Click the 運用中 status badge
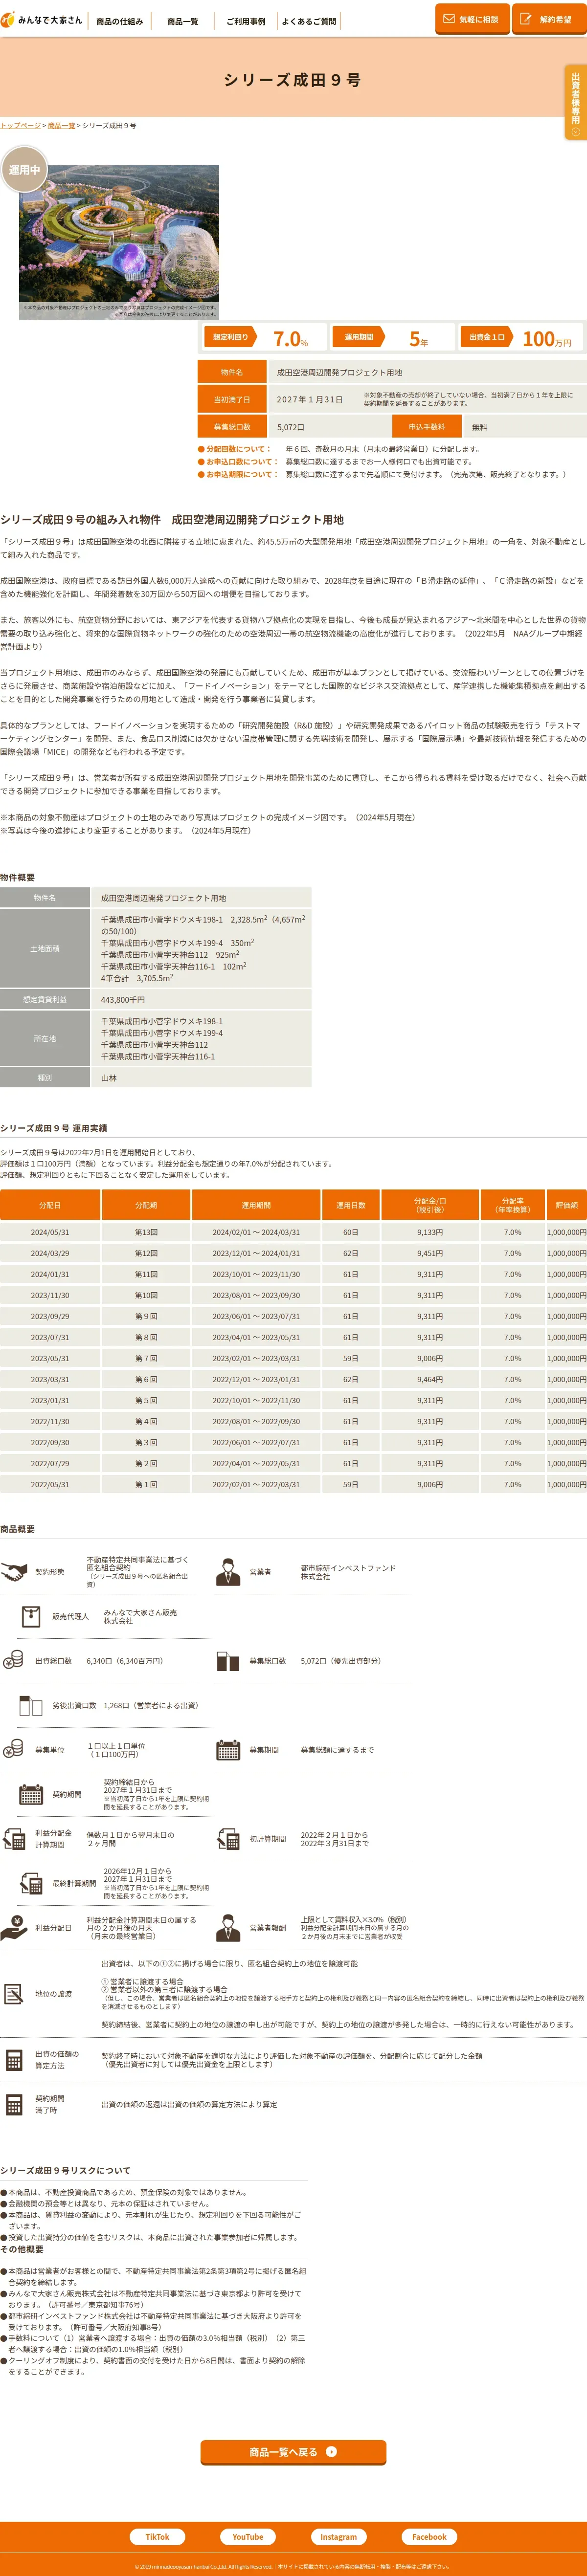Viewport: 587px width, 2576px height. tap(24, 170)
